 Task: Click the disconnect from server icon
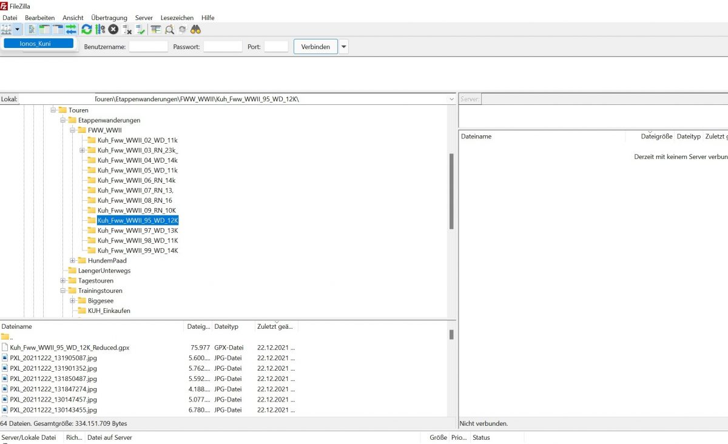click(127, 29)
